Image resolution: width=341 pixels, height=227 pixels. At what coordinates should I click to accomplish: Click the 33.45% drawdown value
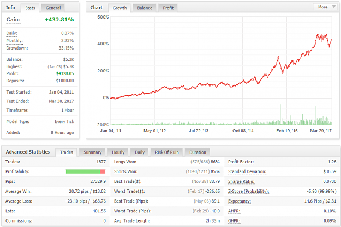click(x=66, y=48)
